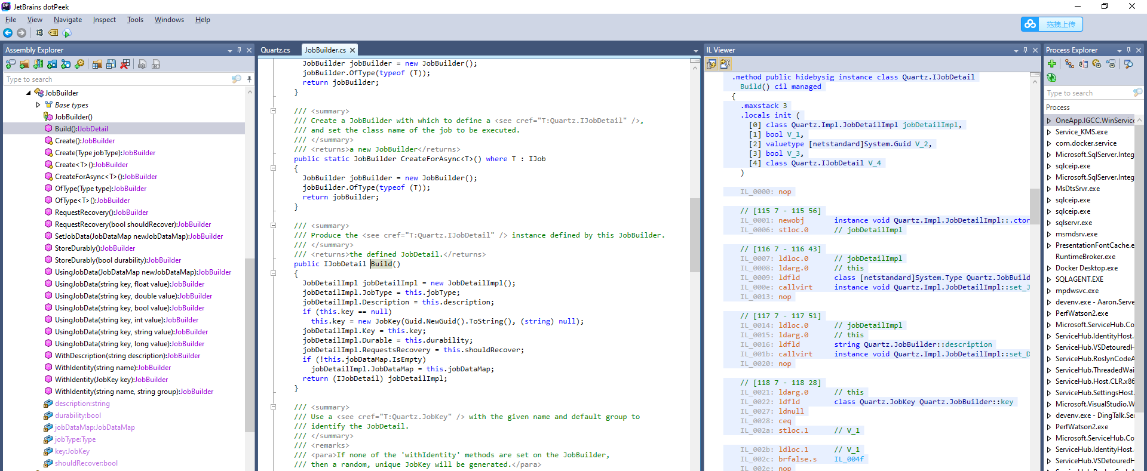Toggle the IL Viewer panel auto-hide pin
Image resolution: width=1147 pixels, height=471 pixels.
(1026, 50)
